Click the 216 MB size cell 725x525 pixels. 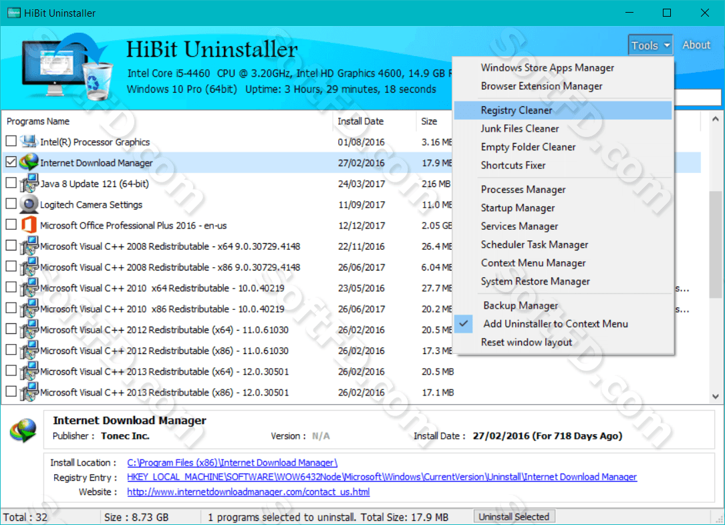[x=436, y=184]
